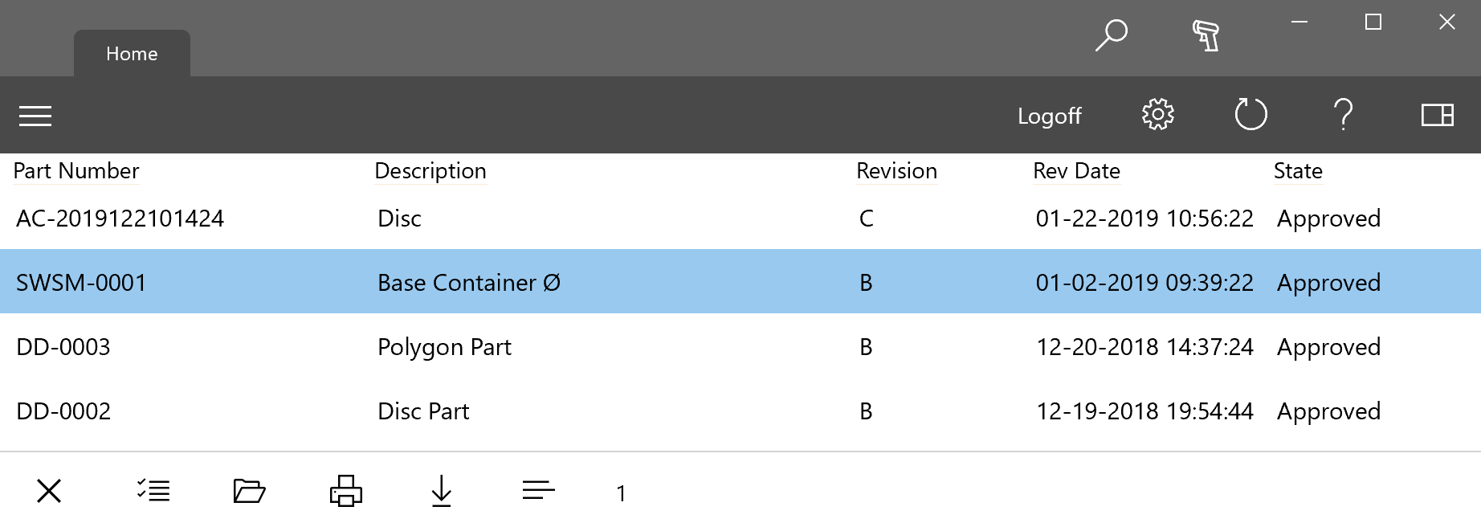Open settings gear icon
Screen dimensions: 1481x527
(x=1158, y=115)
